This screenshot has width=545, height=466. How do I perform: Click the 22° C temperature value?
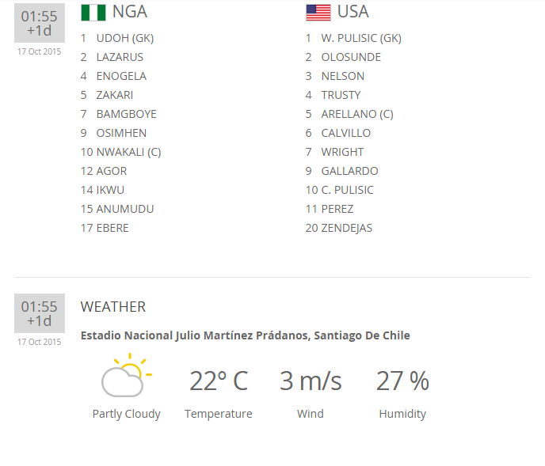218,381
